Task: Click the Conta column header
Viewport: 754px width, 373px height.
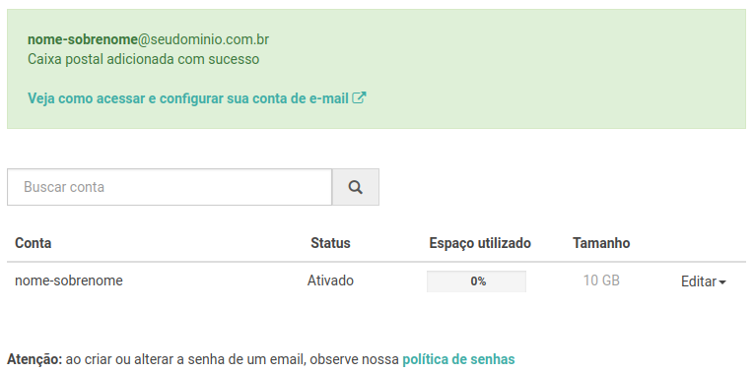Action: pos(34,243)
